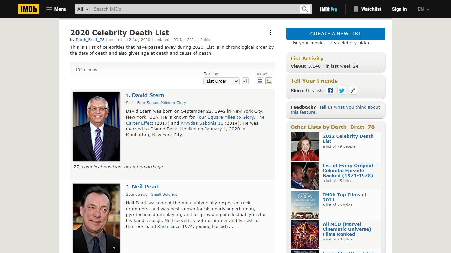The image size is (451, 253).
Task: Open the three-dot list options menu
Action: [271, 33]
